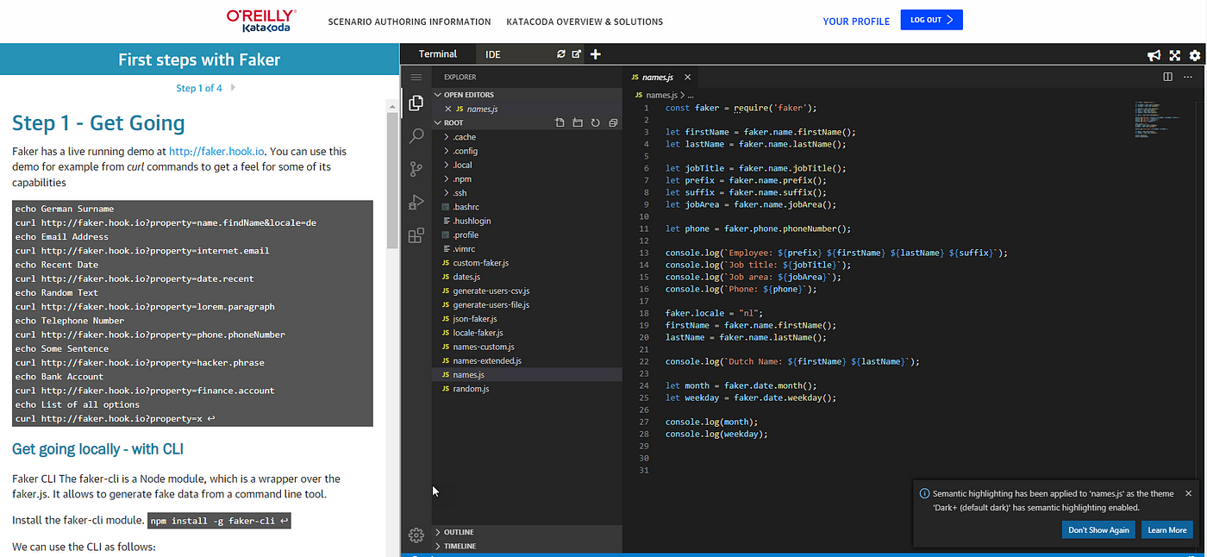Image resolution: width=1207 pixels, height=557 pixels.
Task: Expand the .config folder
Action: (x=465, y=151)
